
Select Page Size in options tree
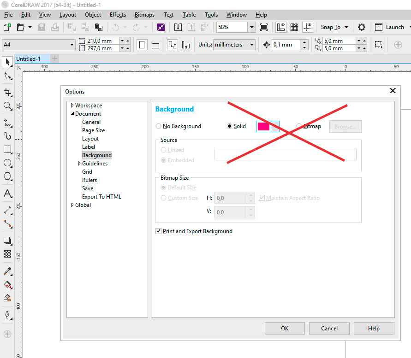tap(93, 130)
